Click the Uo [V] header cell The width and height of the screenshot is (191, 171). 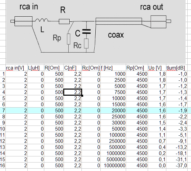(157, 68)
